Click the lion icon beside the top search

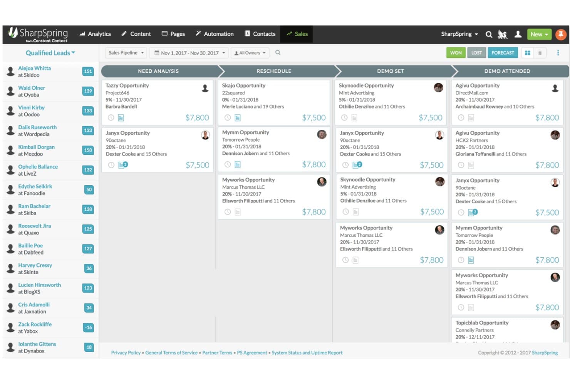503,34
